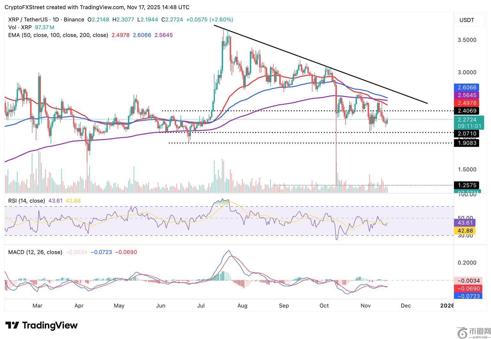
Task: Click the blue MACD -0.0723 value label
Action: coord(469,296)
